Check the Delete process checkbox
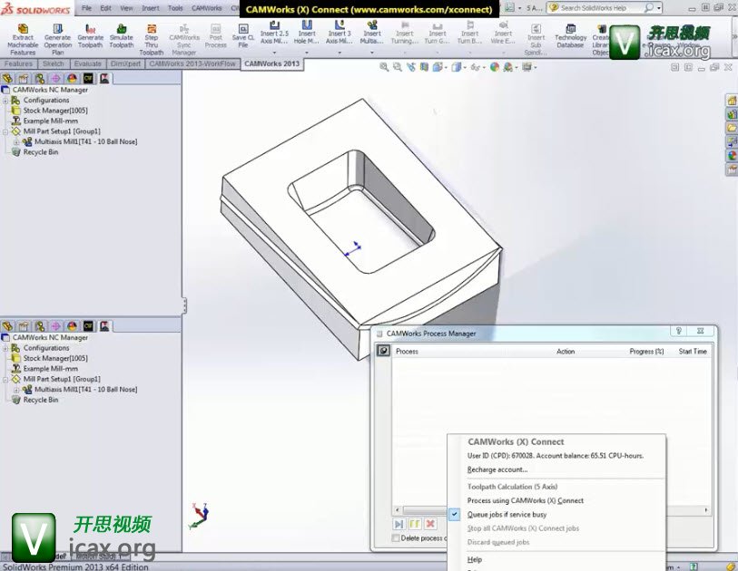Screen dimensions: 738x571 click(x=396, y=538)
